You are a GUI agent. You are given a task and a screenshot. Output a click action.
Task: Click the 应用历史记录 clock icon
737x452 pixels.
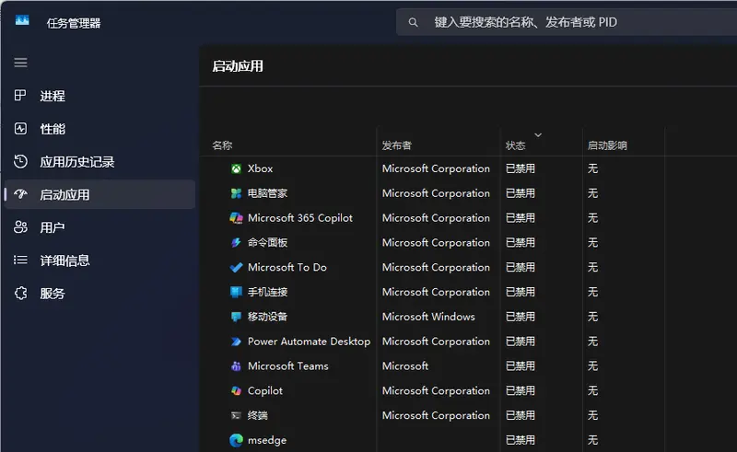point(20,161)
